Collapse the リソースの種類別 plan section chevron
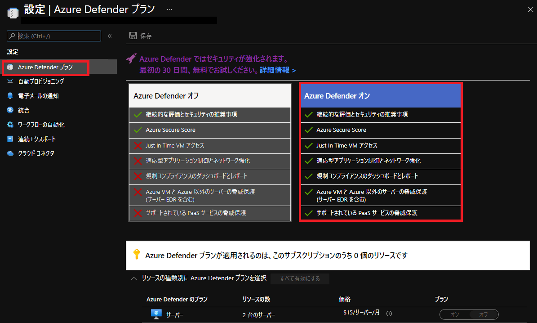The width and height of the screenshot is (537, 323). (x=134, y=278)
